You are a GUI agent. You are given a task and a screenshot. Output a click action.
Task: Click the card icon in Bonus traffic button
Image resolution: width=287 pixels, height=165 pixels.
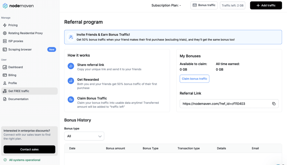coord(195,5)
